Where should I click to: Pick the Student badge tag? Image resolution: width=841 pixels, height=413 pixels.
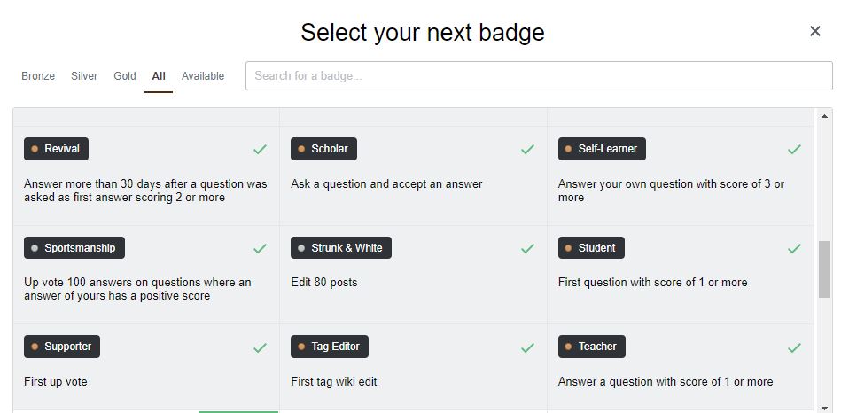[x=591, y=248]
